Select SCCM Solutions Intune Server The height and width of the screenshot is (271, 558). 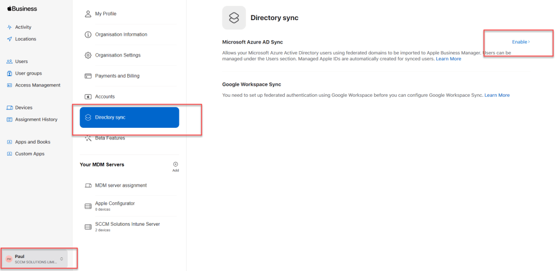[127, 224]
